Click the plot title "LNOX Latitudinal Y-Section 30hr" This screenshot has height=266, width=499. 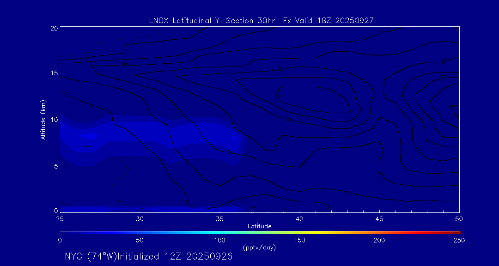tap(213, 21)
